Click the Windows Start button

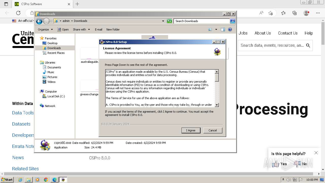pyautogui.click(x=7, y=179)
